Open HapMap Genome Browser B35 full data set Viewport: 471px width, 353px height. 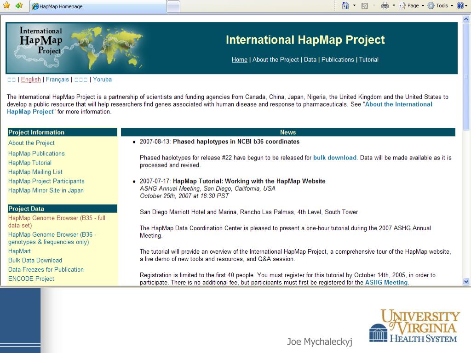[57, 222]
